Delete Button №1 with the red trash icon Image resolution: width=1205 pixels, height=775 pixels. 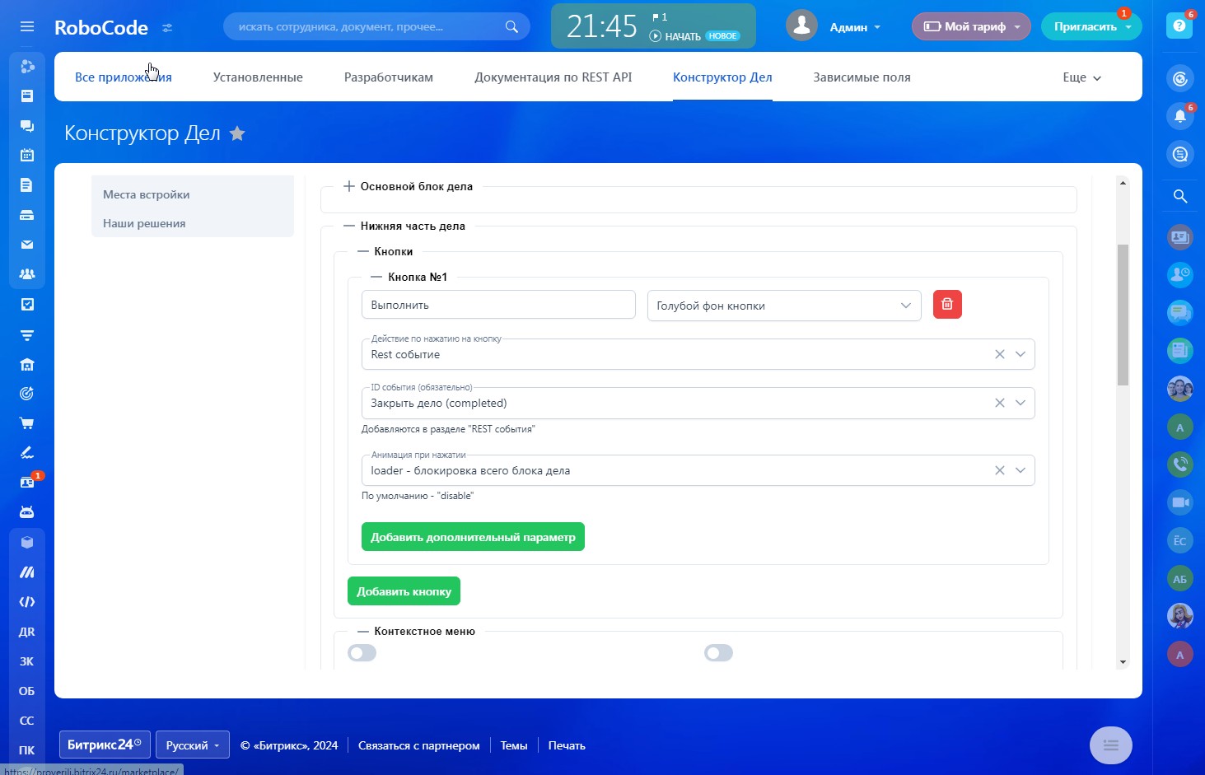click(x=947, y=305)
